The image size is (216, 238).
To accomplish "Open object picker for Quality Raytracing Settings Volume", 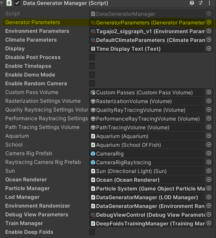I will coord(209,110).
